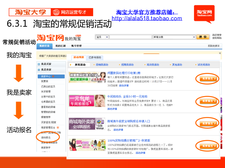This screenshot has width=225, height=168.
Task: Open 管理我的店铺 in sidebar
Action: coord(48,112)
